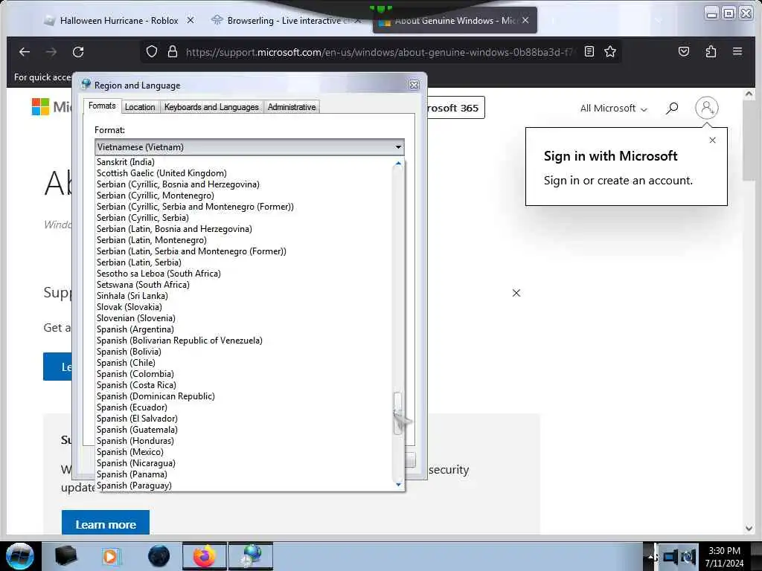Image resolution: width=762 pixels, height=571 pixels.
Task: Select Spanish (Bolivarian Republic of Venezuela)
Action: point(245,341)
